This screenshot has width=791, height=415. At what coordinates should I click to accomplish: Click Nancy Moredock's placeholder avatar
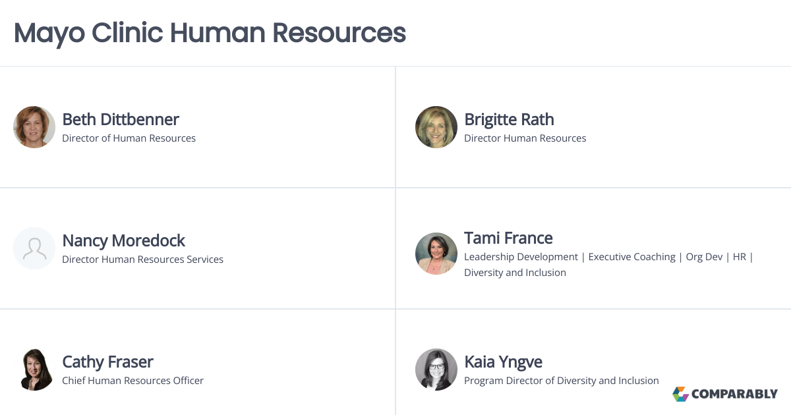[34, 248]
